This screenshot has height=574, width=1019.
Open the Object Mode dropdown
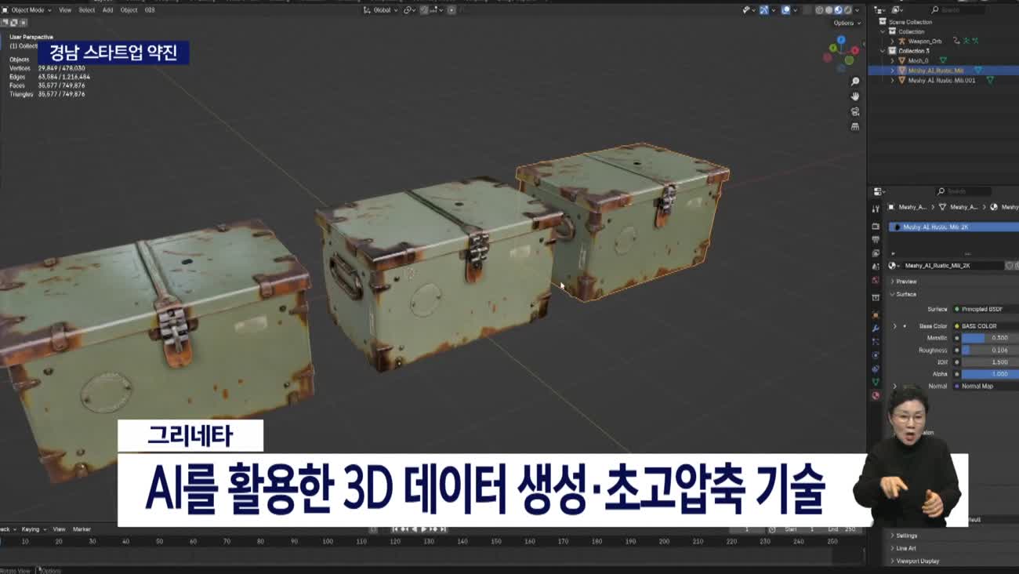click(30, 10)
